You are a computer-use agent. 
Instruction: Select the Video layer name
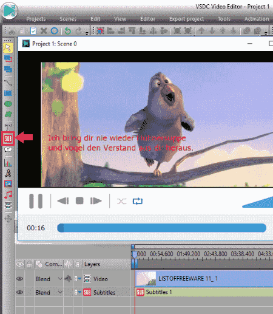pos(101,279)
